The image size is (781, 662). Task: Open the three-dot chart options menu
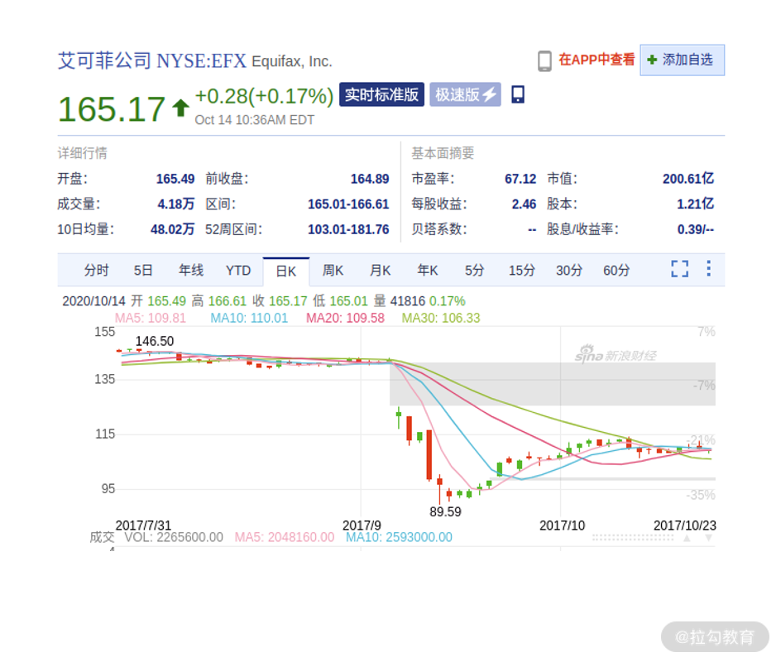(x=708, y=268)
